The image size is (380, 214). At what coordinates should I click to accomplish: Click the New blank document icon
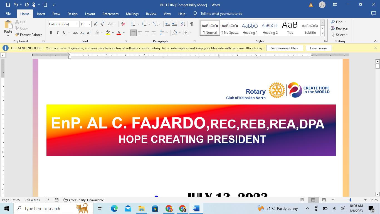(45, 5)
